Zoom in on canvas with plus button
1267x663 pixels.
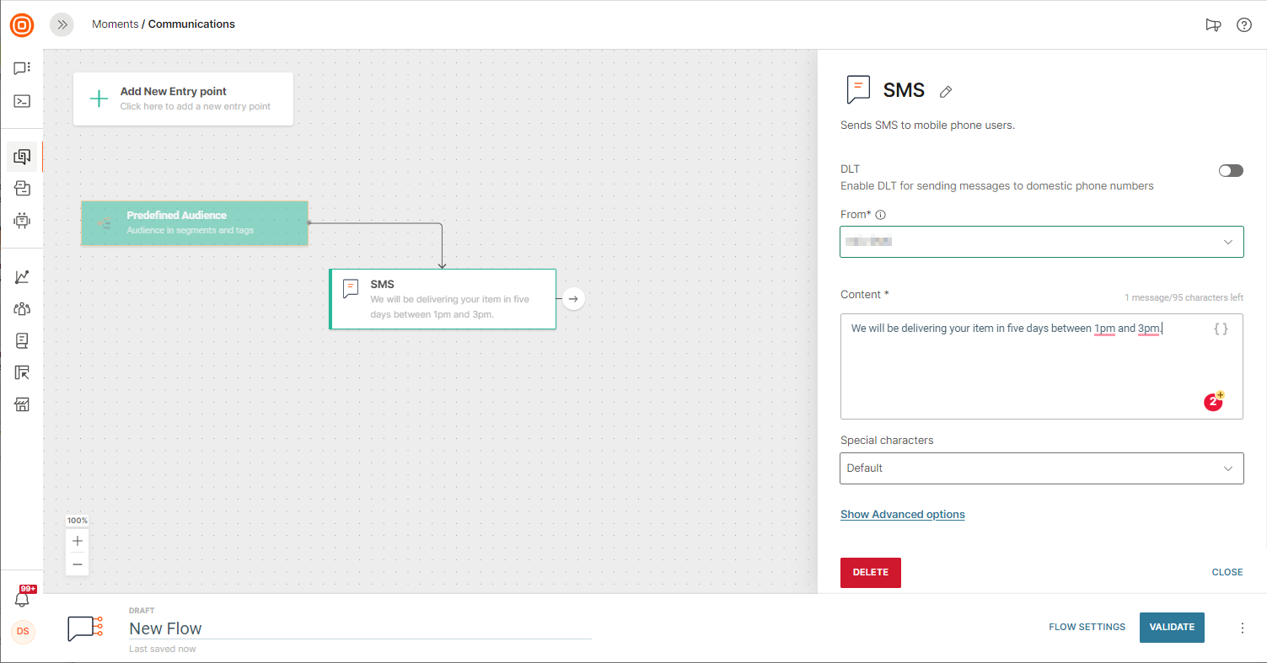[78, 541]
